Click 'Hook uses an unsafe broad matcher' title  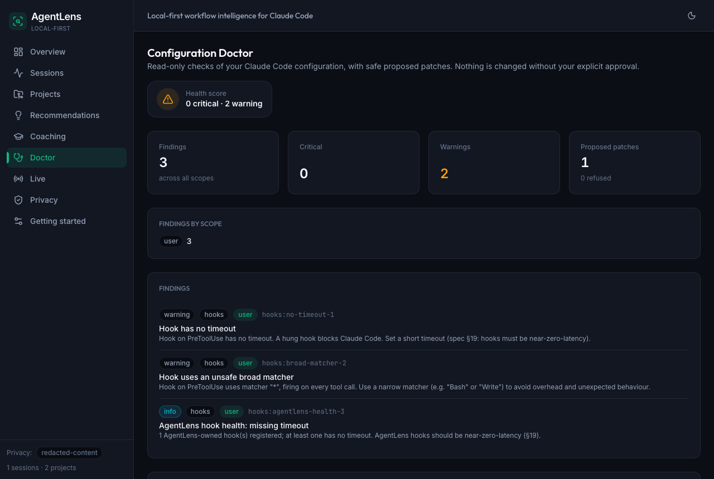coord(226,377)
